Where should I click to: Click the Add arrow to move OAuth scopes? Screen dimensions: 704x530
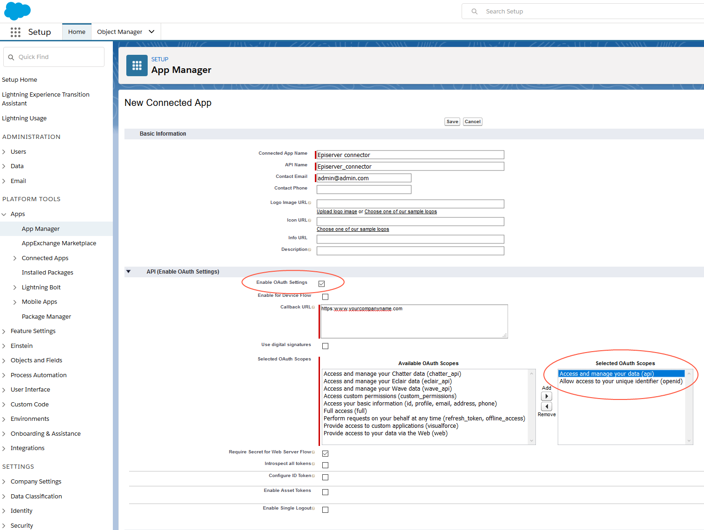547,396
